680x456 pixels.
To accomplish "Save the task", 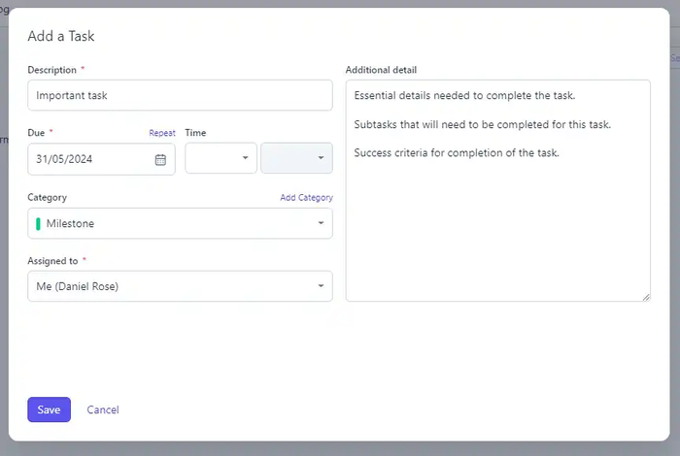I will pyautogui.click(x=49, y=409).
